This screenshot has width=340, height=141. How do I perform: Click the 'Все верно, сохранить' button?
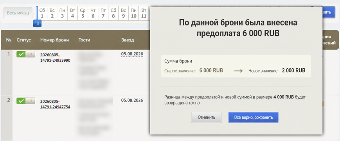253,118
